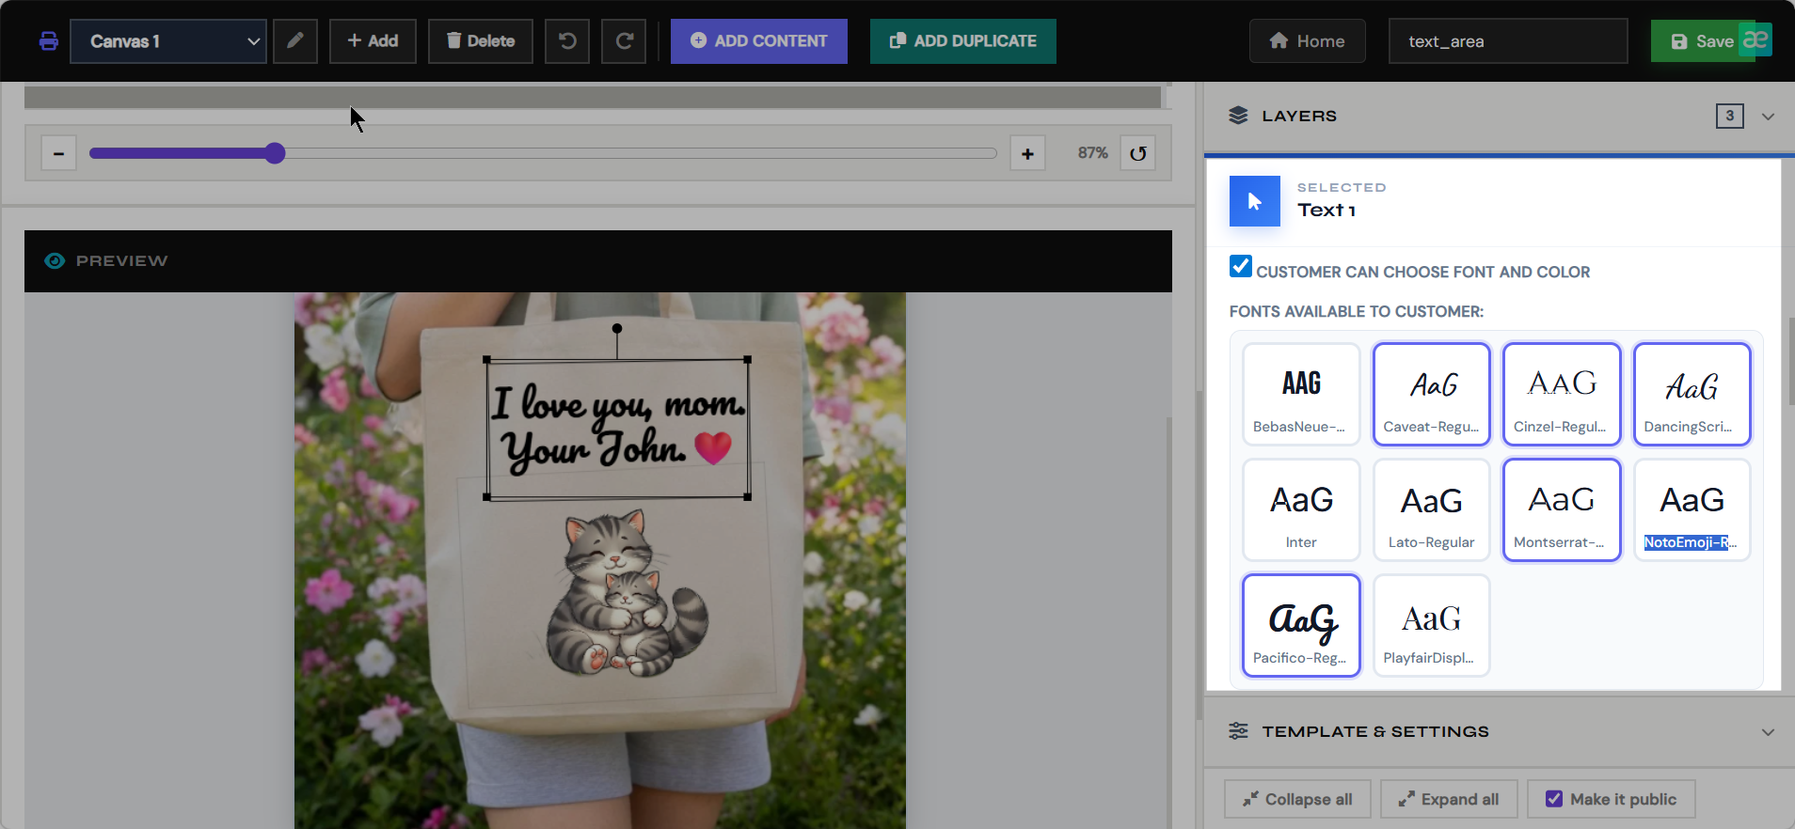Toggle the DancingScript font tile
The height and width of the screenshot is (829, 1795).
click(1692, 394)
